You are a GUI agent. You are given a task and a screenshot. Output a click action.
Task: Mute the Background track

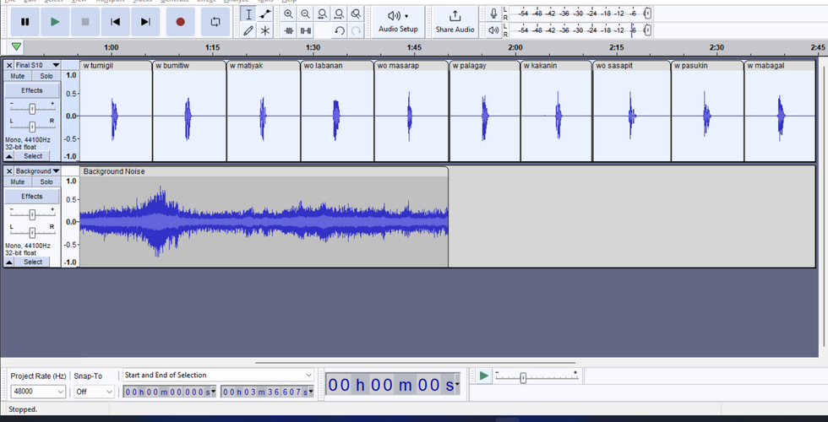18,182
